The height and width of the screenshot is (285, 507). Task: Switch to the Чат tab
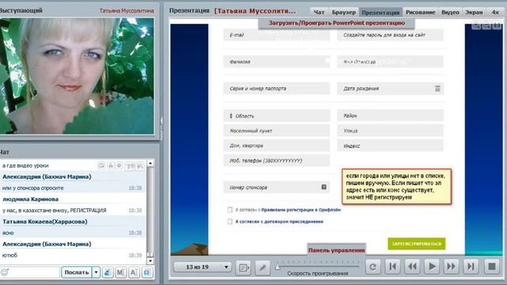pyautogui.click(x=318, y=13)
